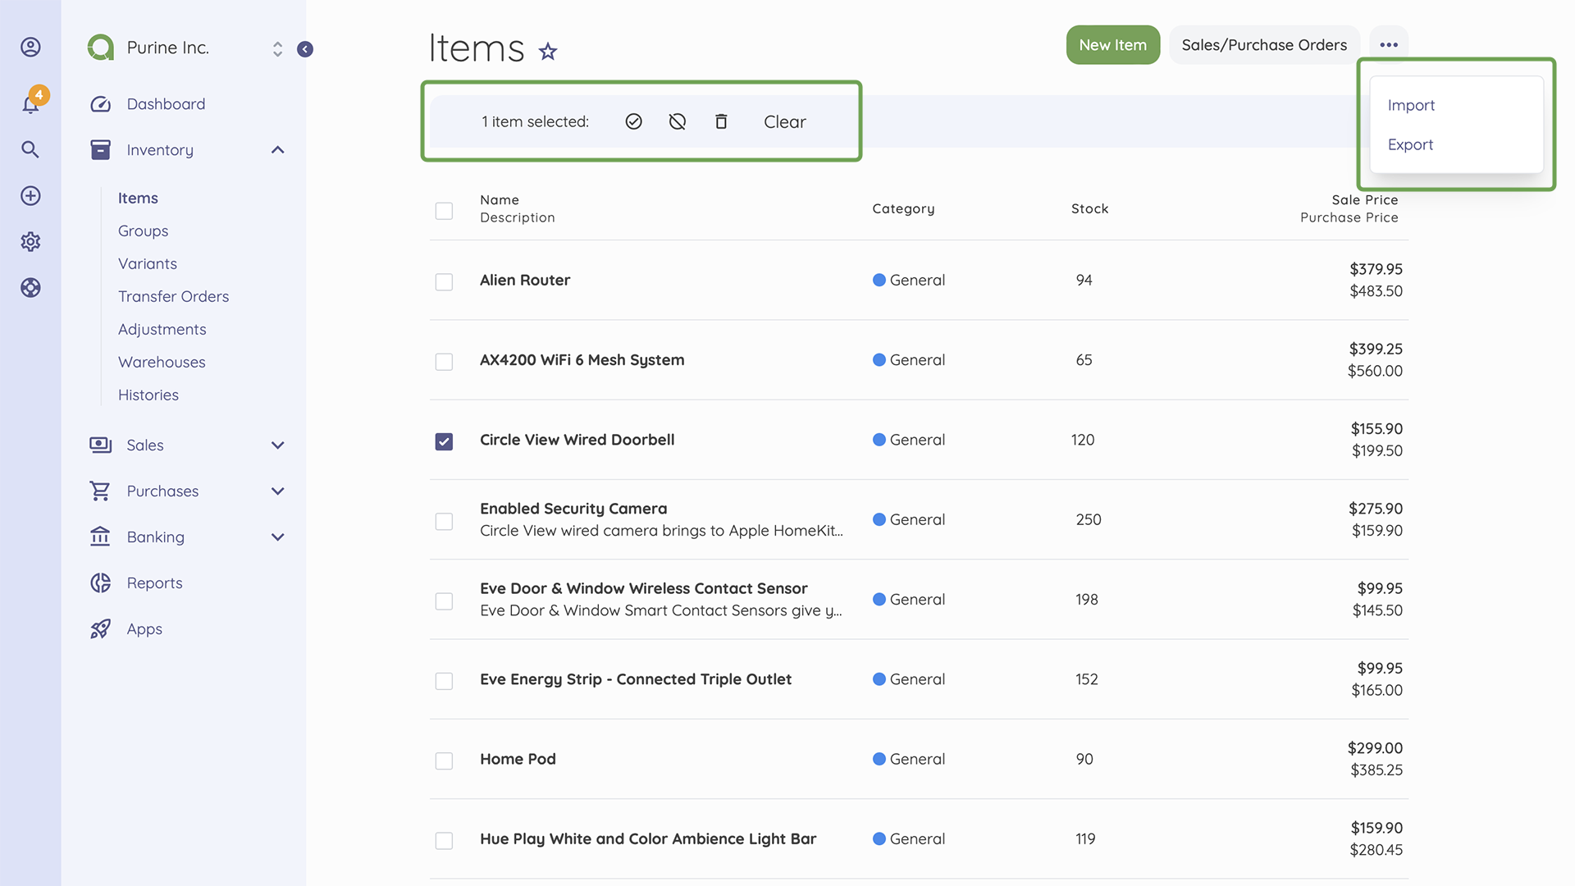Delete selected item using trash icon
Image resolution: width=1575 pixels, height=886 pixels.
[721, 121]
